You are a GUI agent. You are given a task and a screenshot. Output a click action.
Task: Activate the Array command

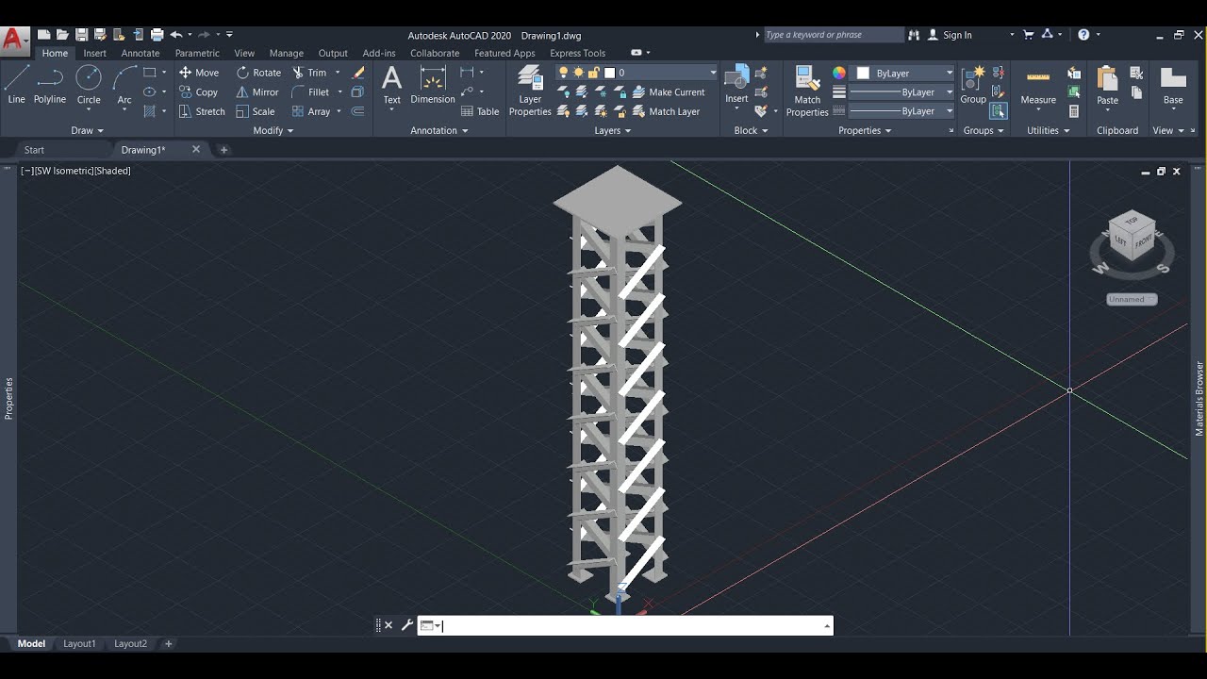point(311,111)
